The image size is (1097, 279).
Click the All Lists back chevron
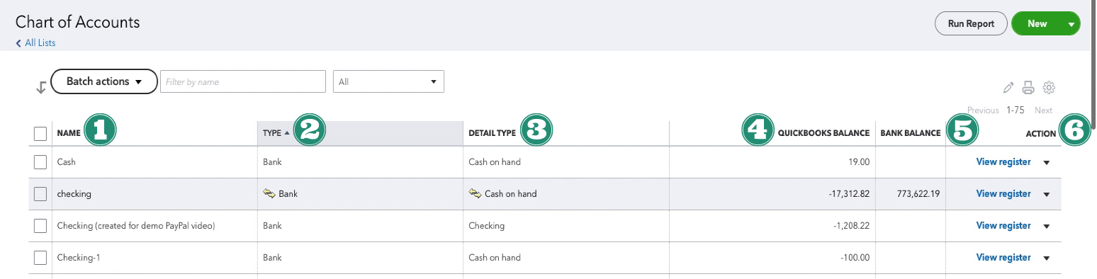click(x=18, y=43)
